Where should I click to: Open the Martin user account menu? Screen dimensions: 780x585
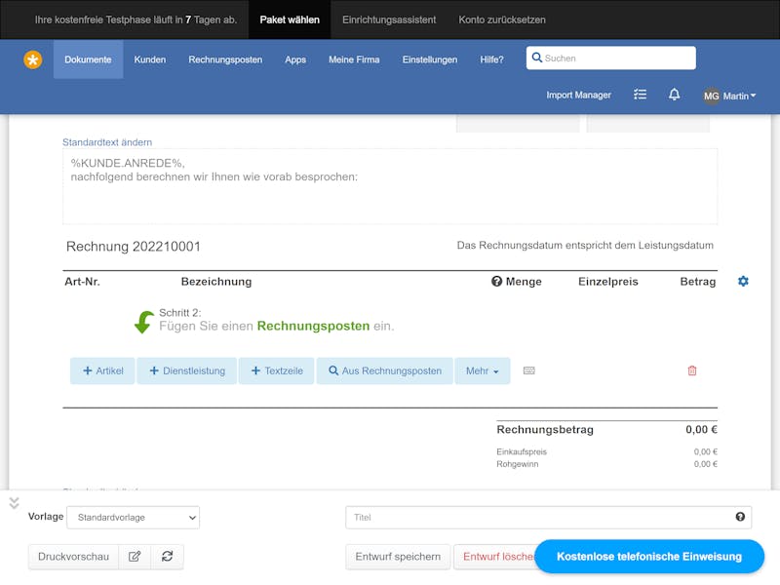[729, 96]
